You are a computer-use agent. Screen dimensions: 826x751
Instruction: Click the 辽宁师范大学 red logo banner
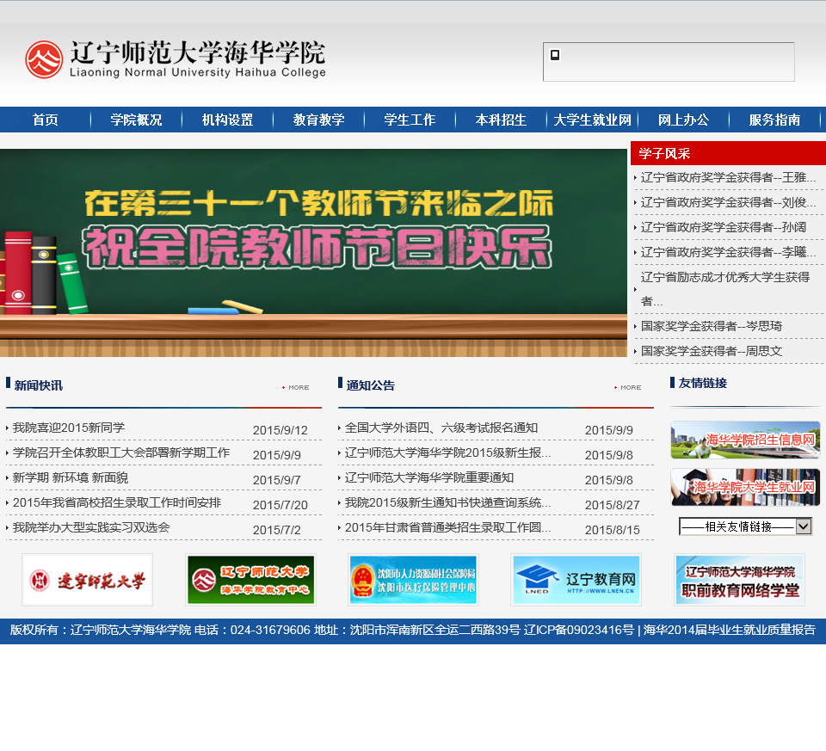pyautogui.click(x=87, y=580)
